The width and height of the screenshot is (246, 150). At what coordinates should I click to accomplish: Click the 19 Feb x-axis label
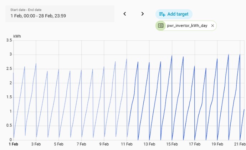coord(217,144)
